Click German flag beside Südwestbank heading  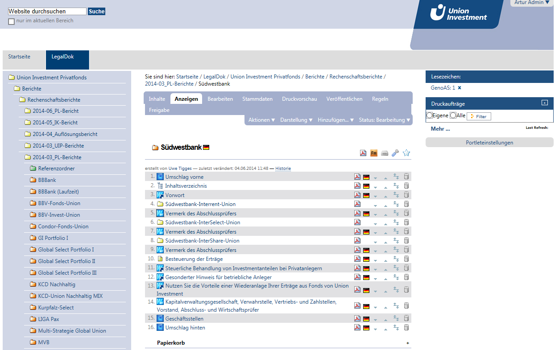(x=206, y=148)
